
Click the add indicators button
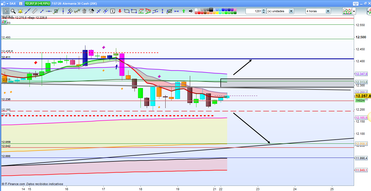347,11
